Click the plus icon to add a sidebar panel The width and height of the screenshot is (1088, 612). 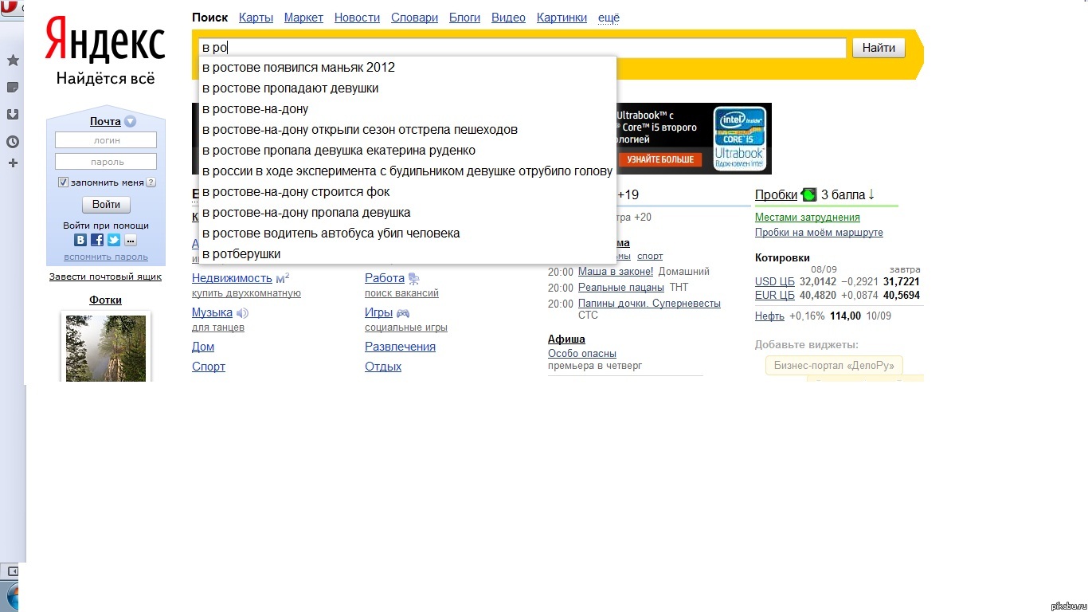13,163
